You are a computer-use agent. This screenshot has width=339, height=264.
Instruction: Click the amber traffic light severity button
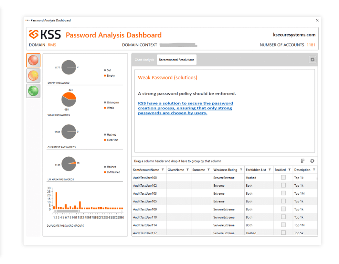click(x=33, y=76)
